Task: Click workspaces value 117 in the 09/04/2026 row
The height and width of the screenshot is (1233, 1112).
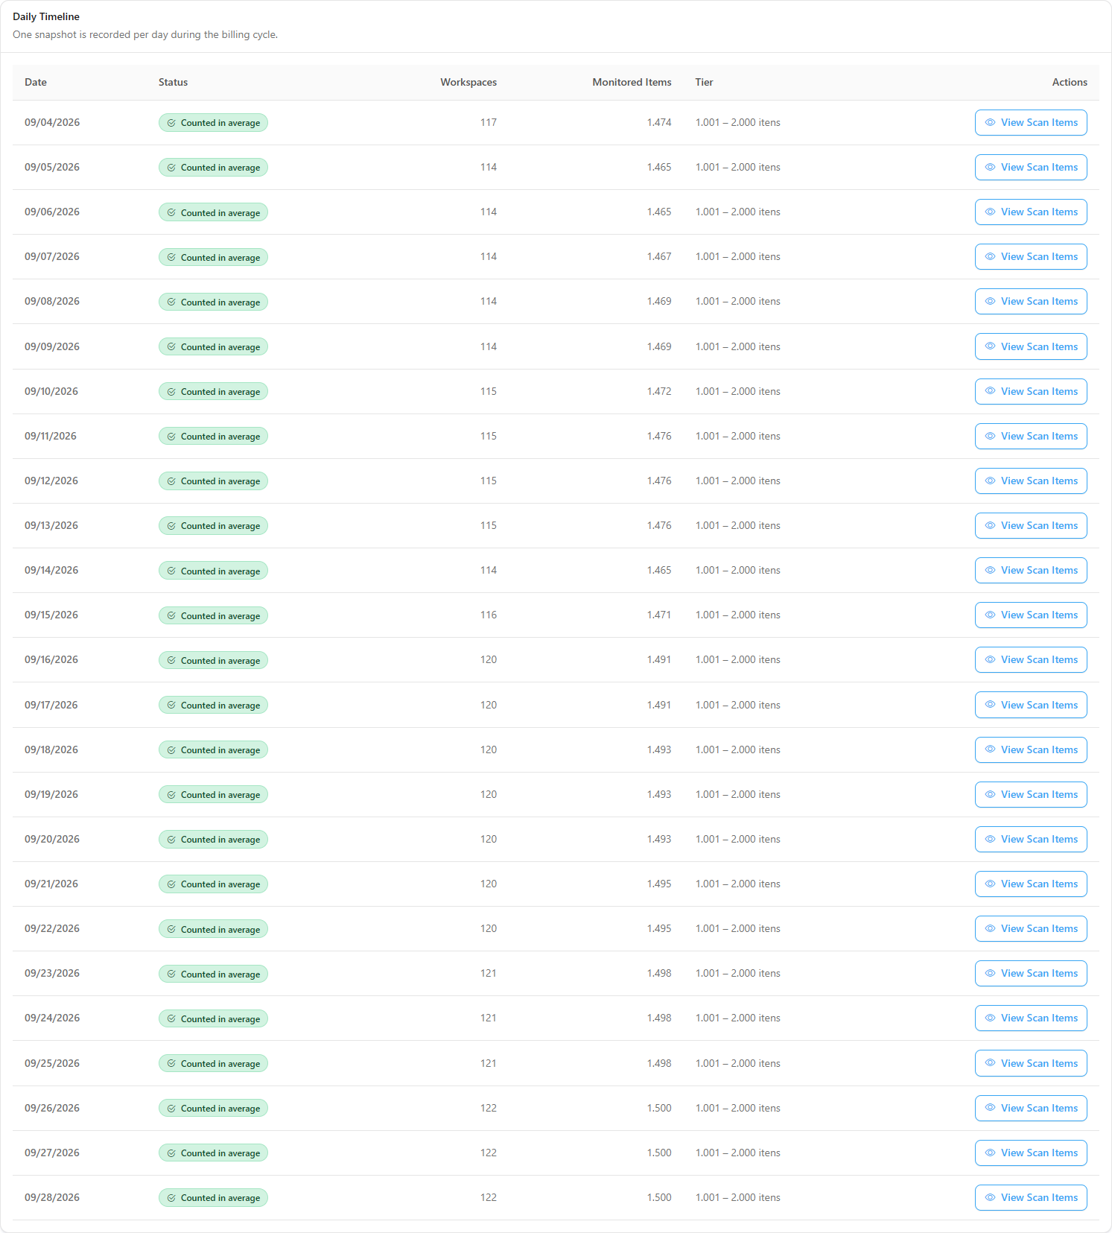Action: click(x=489, y=122)
